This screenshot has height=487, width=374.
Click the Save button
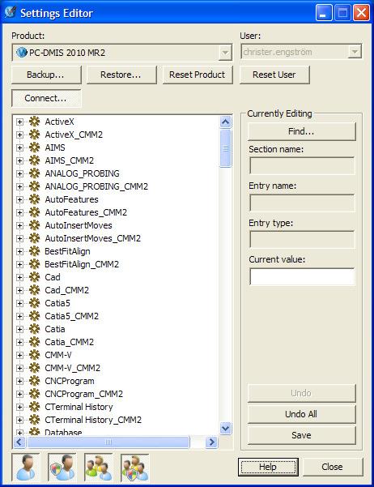pos(301,435)
